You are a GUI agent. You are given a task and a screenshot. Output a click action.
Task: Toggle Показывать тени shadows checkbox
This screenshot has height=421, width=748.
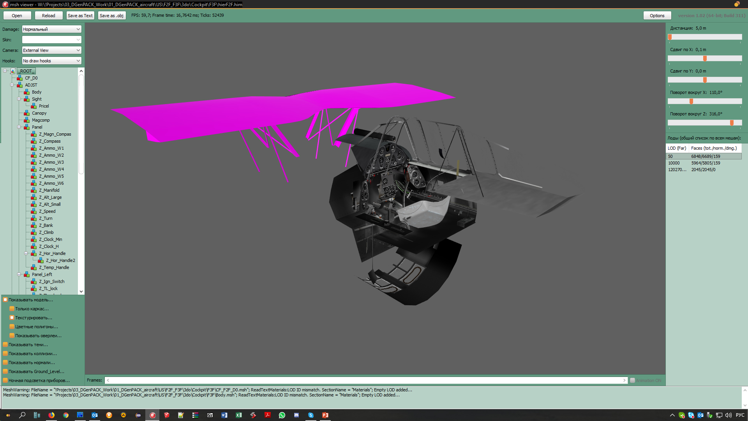tap(5, 345)
